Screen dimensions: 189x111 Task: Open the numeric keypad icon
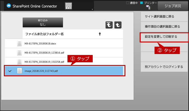(68, 6)
